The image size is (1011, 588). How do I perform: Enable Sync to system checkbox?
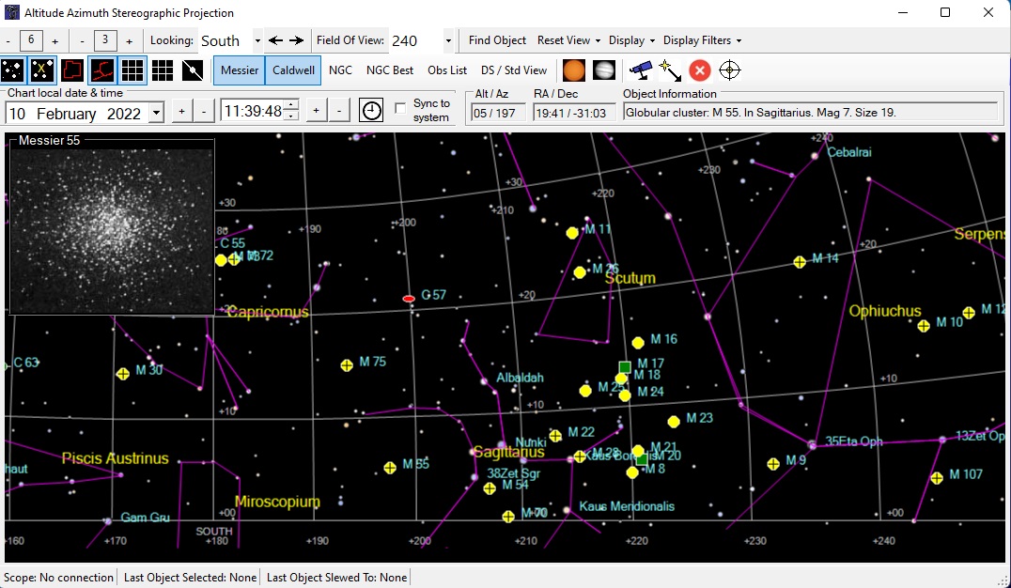pos(401,109)
